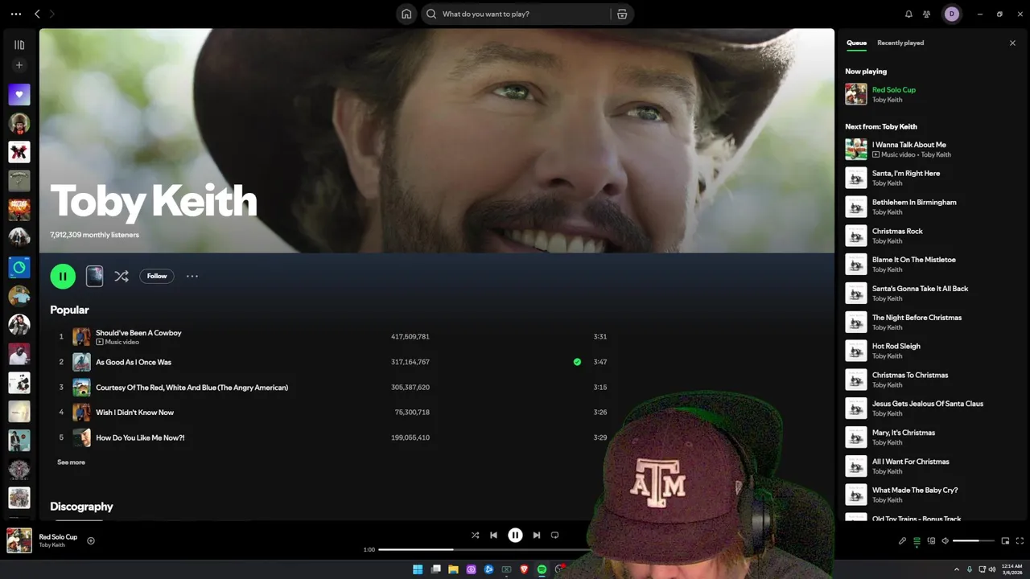1030x579 pixels.
Task: Collapse Your Library sidebar icon
Action: point(19,45)
